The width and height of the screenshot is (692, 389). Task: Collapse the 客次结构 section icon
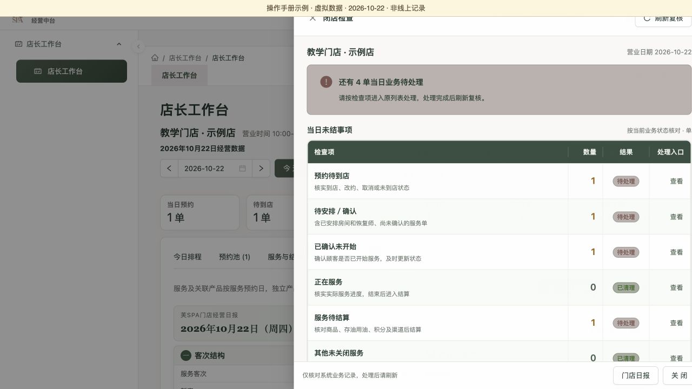point(186,356)
